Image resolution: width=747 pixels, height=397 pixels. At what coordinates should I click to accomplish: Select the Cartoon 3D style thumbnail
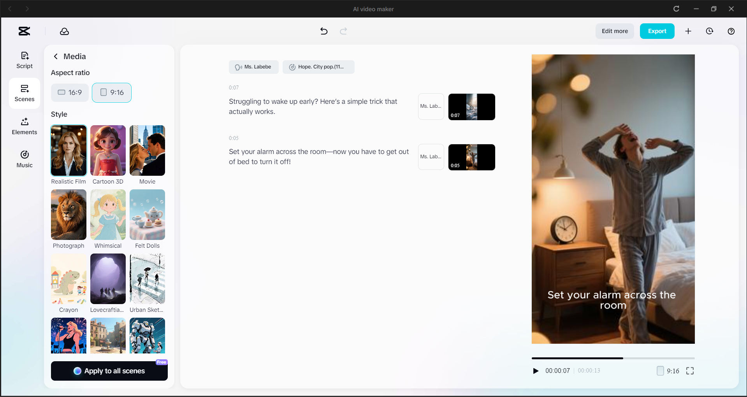[108, 150]
